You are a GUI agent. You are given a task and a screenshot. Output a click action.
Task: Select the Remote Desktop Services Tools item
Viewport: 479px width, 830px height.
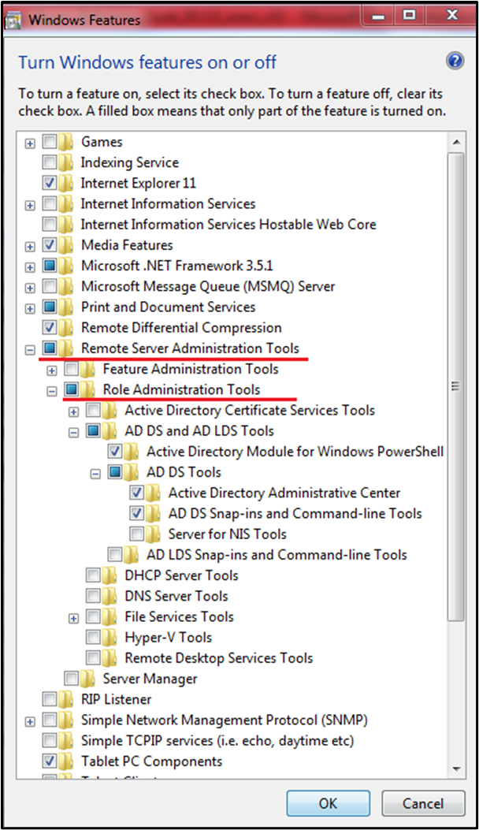coord(218,658)
